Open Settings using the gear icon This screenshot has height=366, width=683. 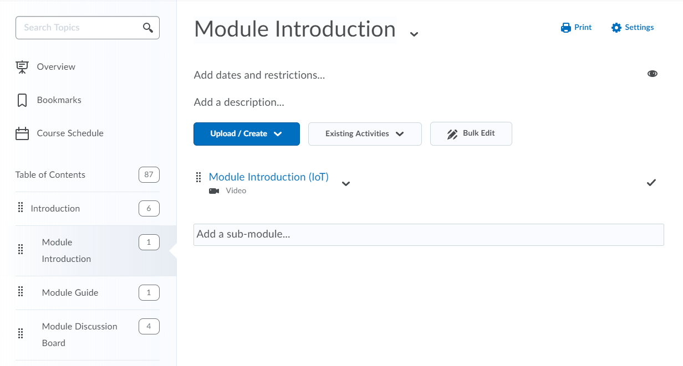[x=616, y=28]
